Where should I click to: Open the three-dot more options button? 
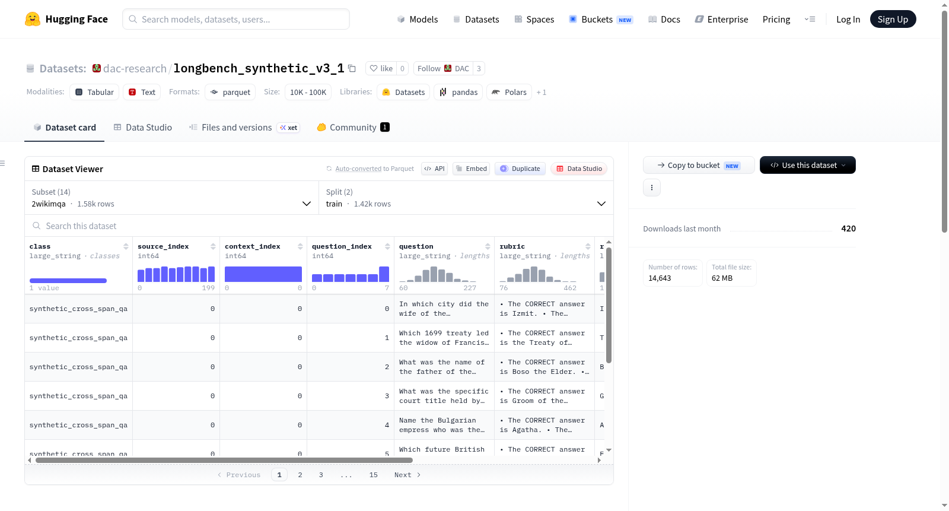click(652, 188)
